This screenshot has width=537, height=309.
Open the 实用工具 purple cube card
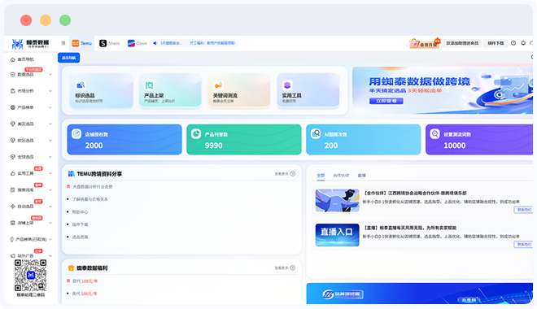click(308, 90)
